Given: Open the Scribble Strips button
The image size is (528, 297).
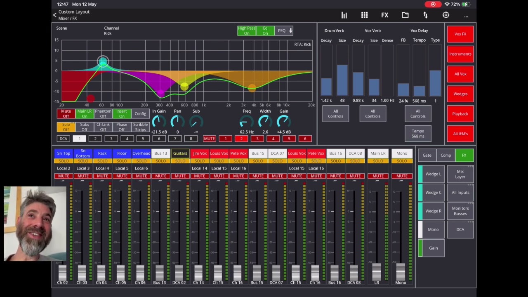Looking at the screenshot, I should [140, 127].
